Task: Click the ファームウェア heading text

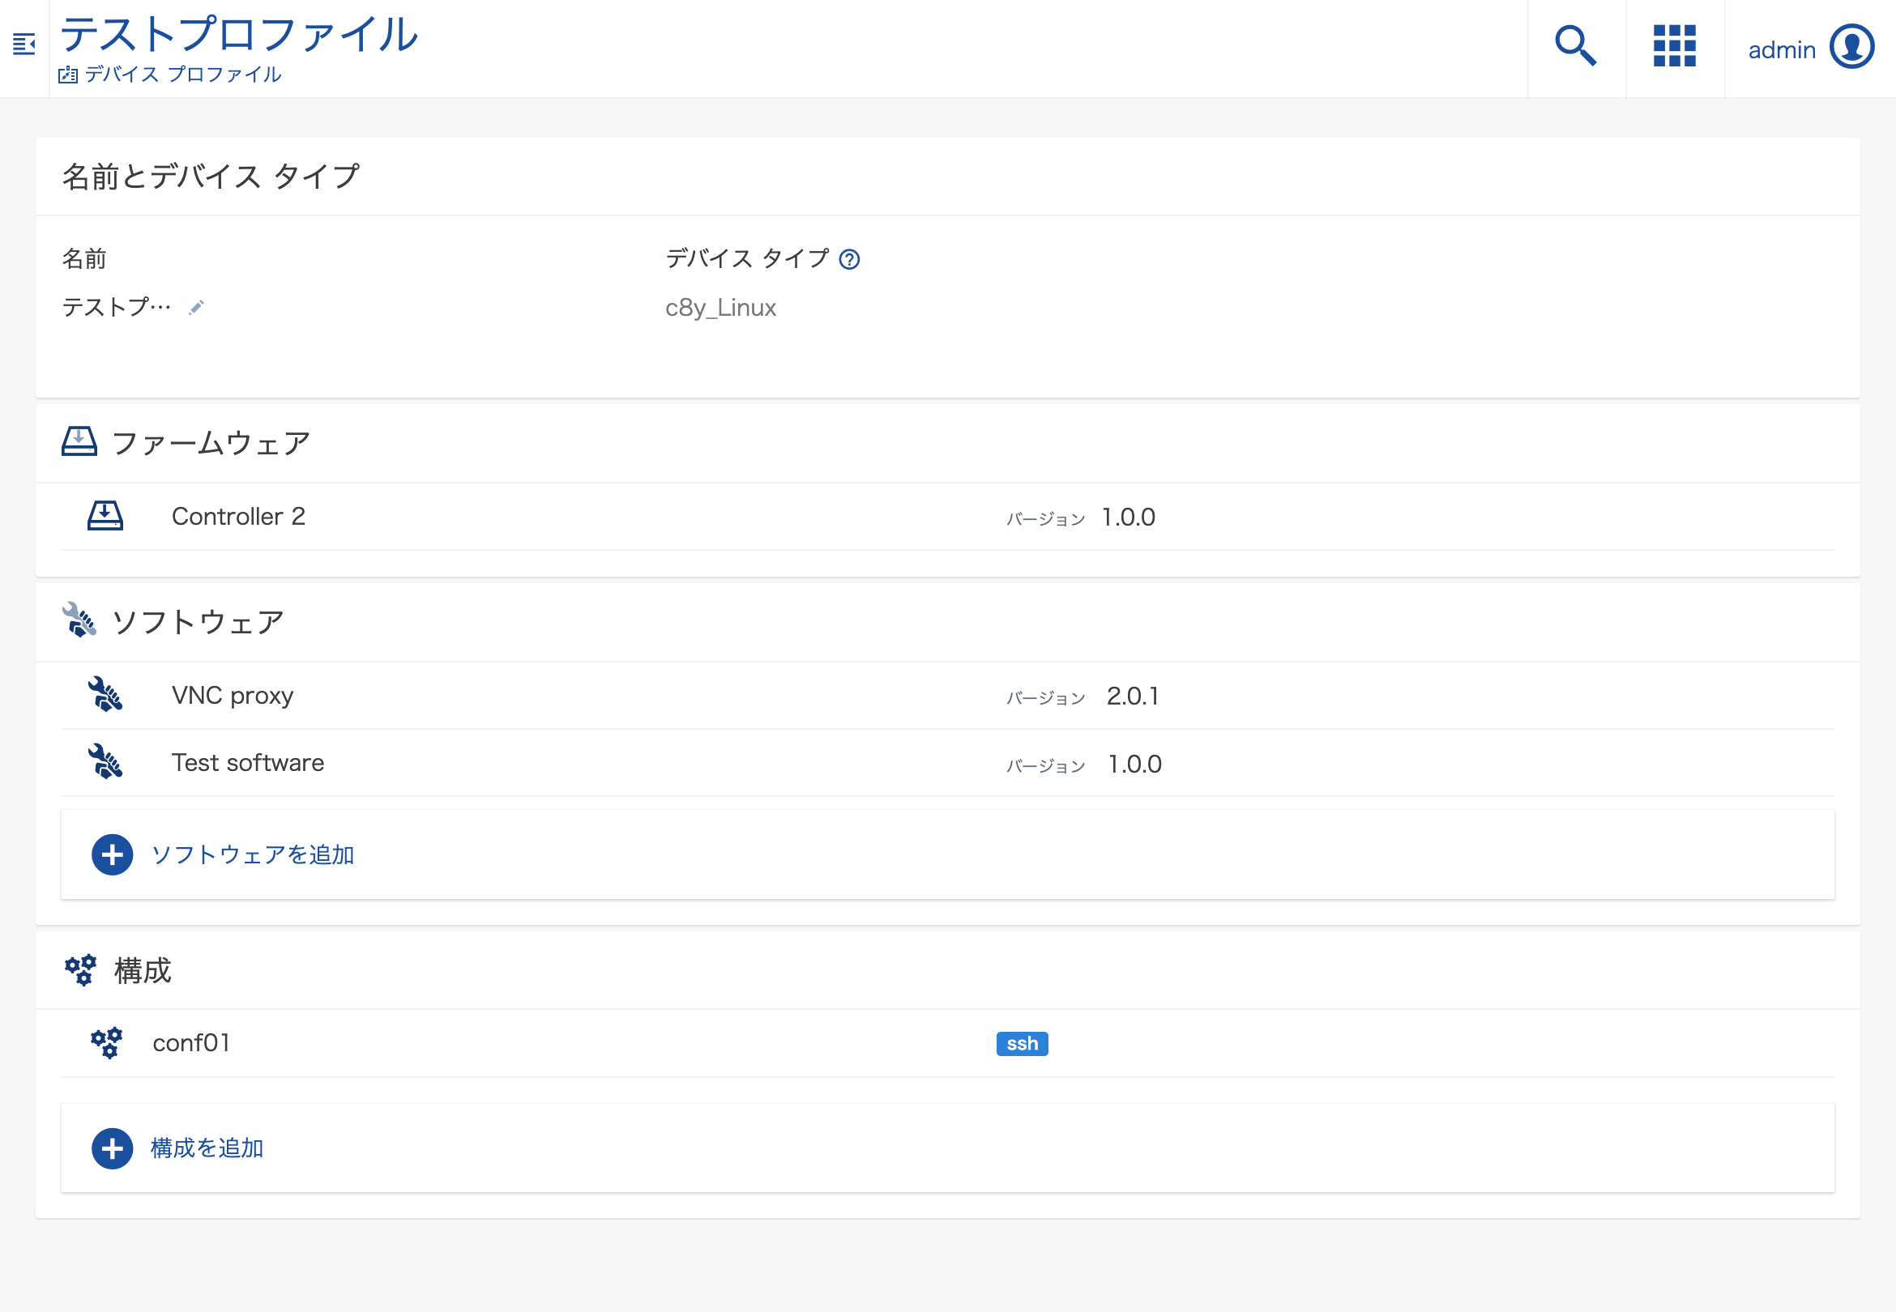Action: tap(211, 443)
